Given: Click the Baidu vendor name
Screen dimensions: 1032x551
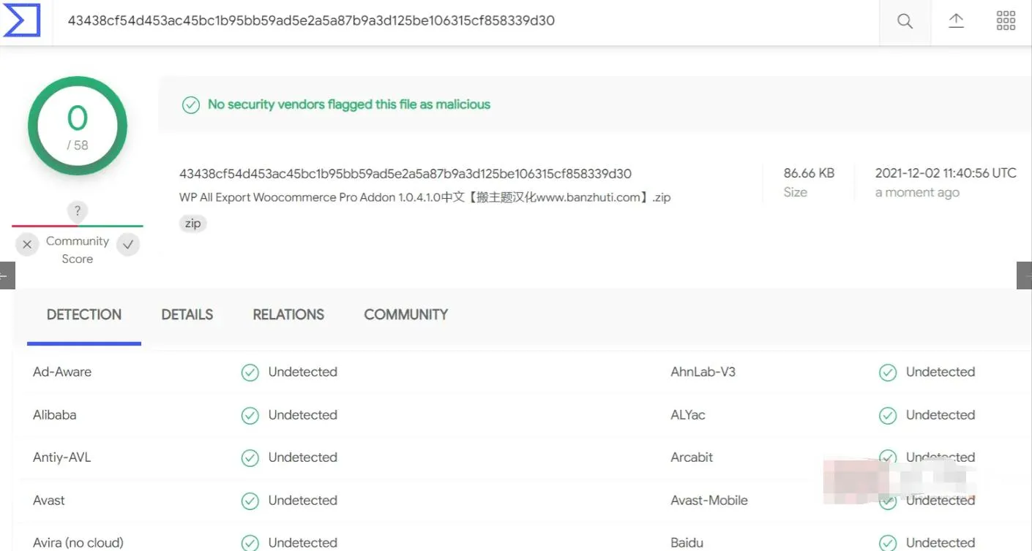Looking at the screenshot, I should click(x=687, y=543).
